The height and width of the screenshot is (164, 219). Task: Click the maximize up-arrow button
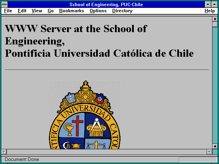[x=215, y=4]
